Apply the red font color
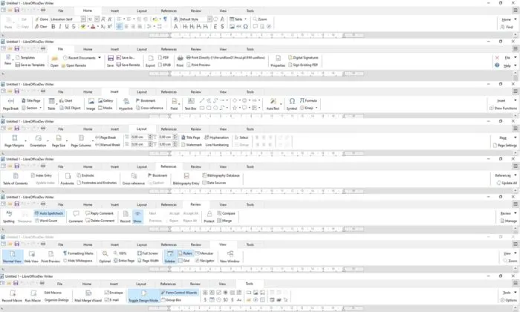Screen dimensions: 520x312 click(93, 27)
